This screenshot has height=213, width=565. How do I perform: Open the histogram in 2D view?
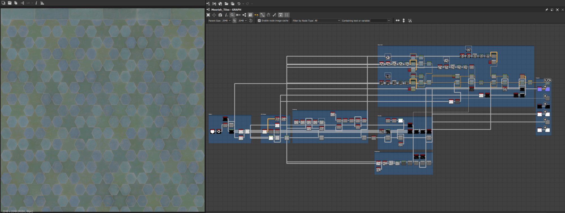[42, 3]
